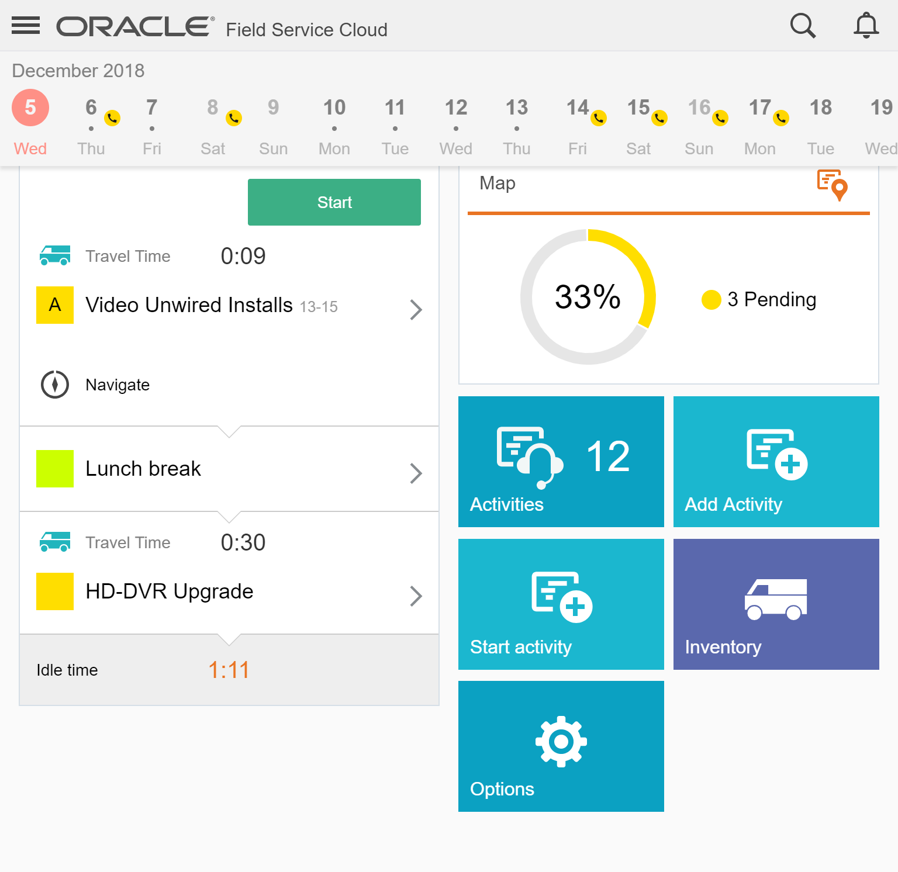The width and height of the screenshot is (898, 872).
Task: Click the Activities count 12
Action: (608, 456)
